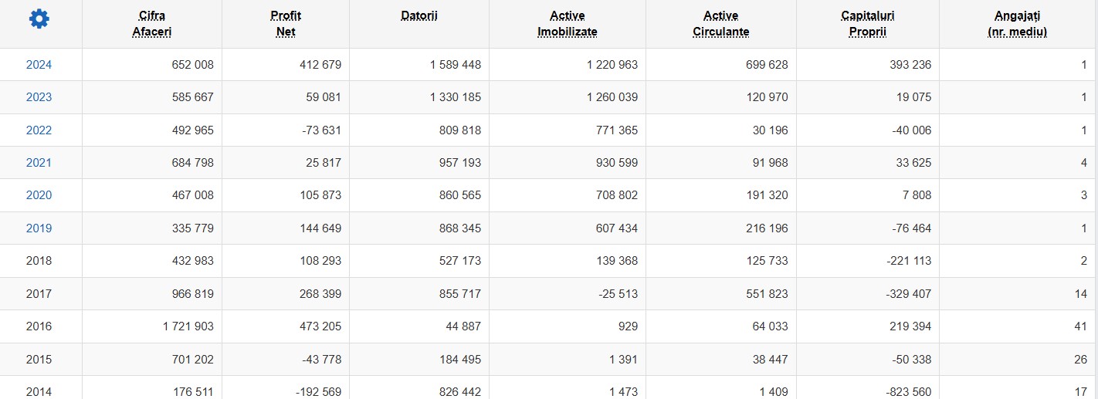Click fixed assets value -25 513
1098x399 pixels.
click(618, 294)
